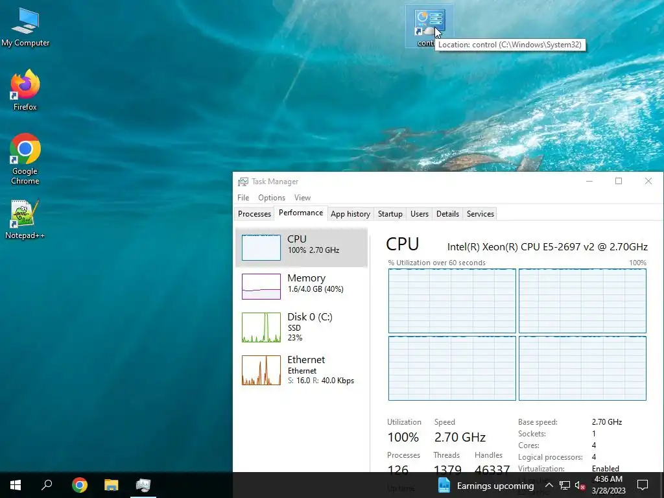The width and height of the screenshot is (664, 498).
Task: Click the Ethernet throughput mini graph
Action: 261,370
